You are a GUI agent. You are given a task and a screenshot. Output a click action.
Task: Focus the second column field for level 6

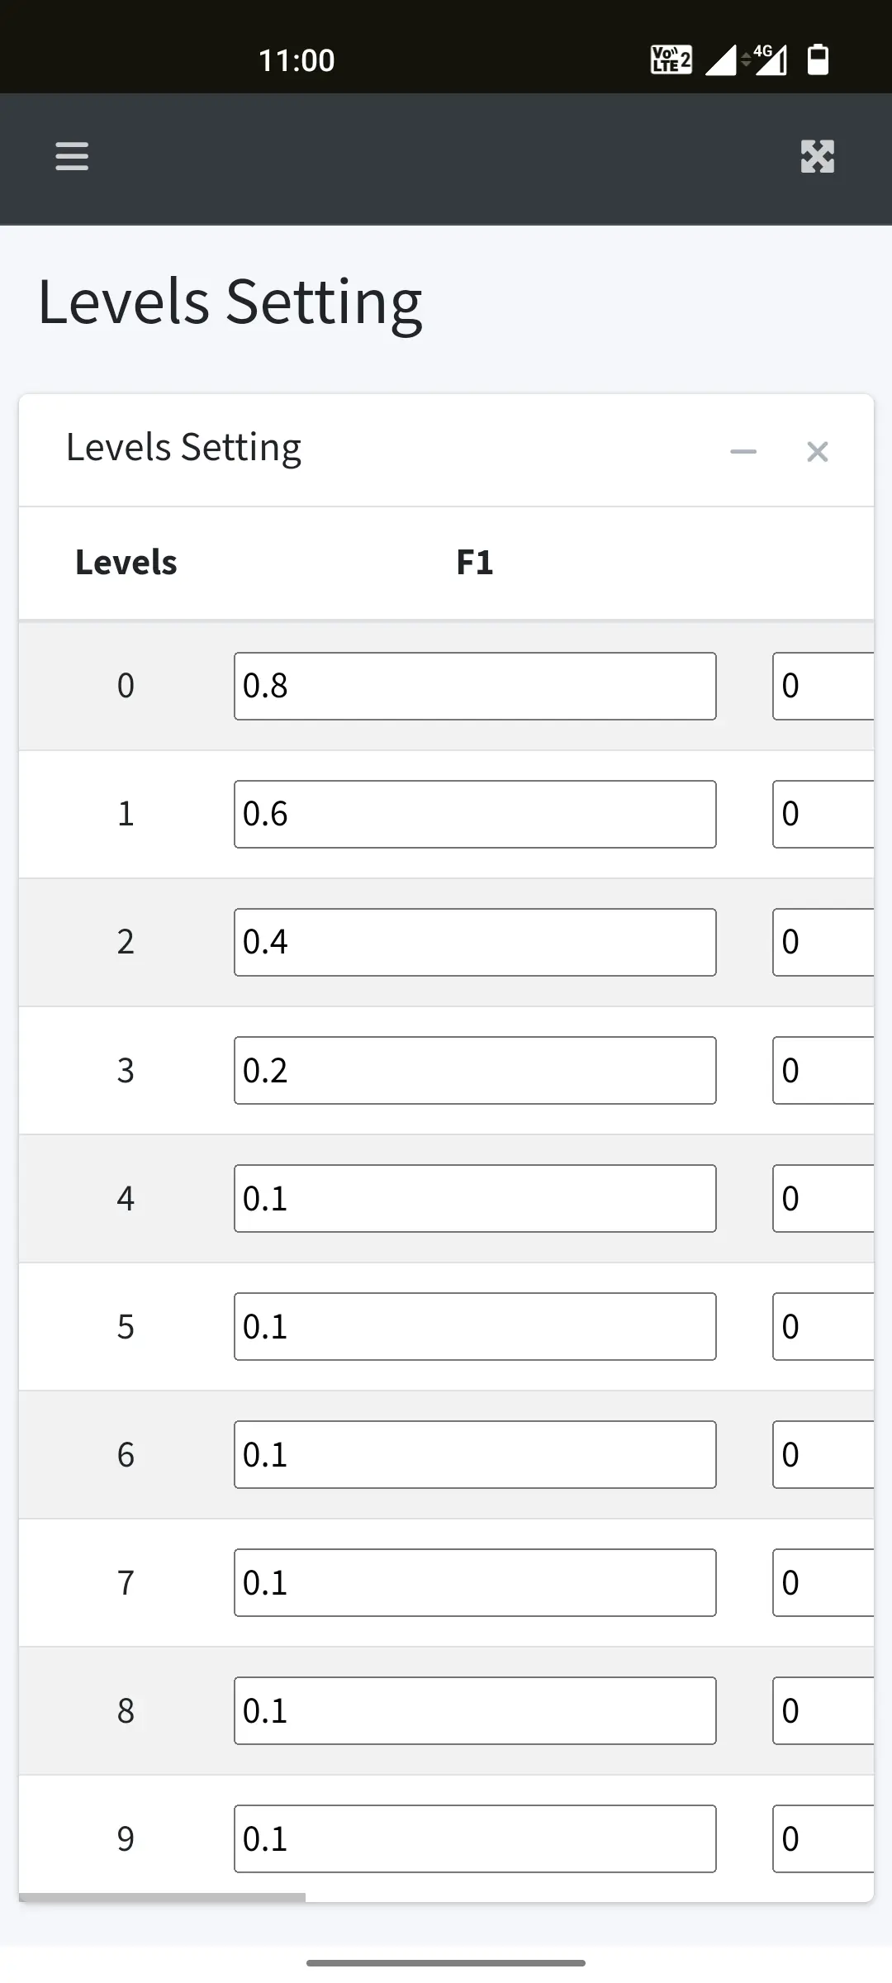pyautogui.click(x=823, y=1454)
